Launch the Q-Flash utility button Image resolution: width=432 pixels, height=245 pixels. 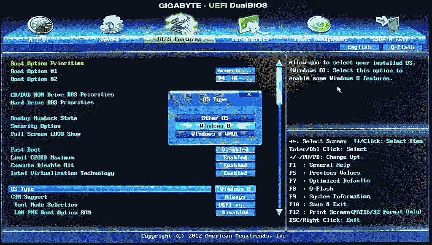402,47
